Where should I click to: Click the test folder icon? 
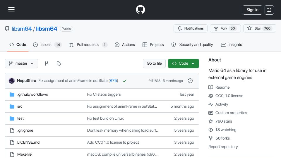[x=12, y=118]
